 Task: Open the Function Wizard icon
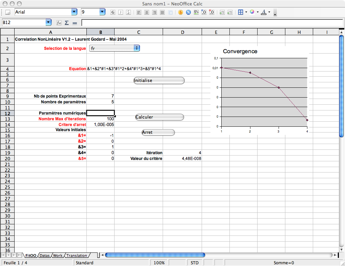coord(59,23)
